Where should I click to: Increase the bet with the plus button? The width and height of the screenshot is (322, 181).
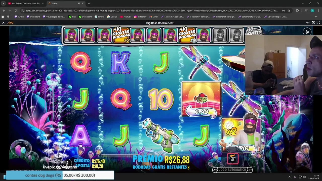click(253, 162)
